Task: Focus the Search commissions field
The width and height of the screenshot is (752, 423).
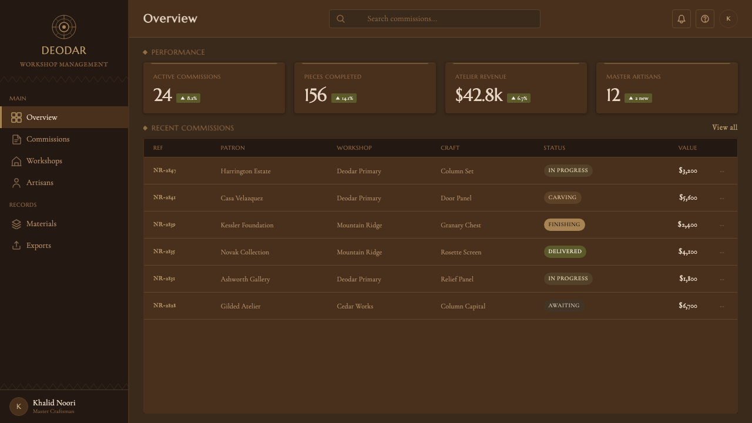Action: (435, 19)
